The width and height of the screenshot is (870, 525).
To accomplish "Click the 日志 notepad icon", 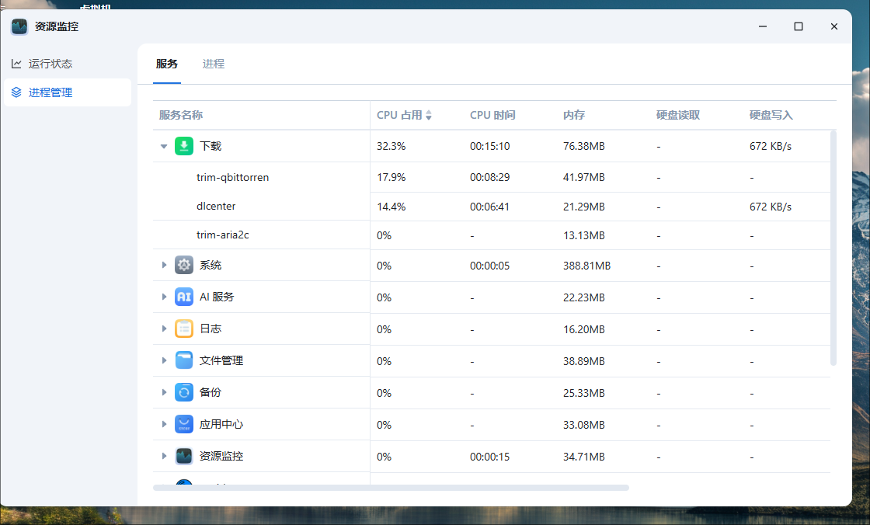I will click(183, 329).
